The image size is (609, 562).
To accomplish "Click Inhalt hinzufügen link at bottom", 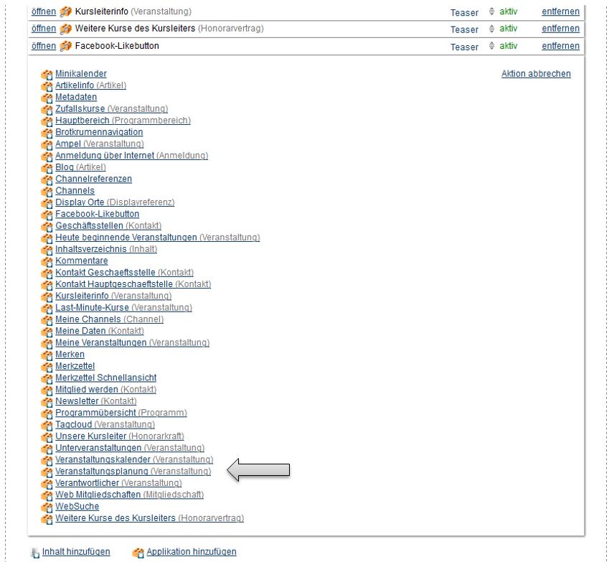I will click(76, 552).
